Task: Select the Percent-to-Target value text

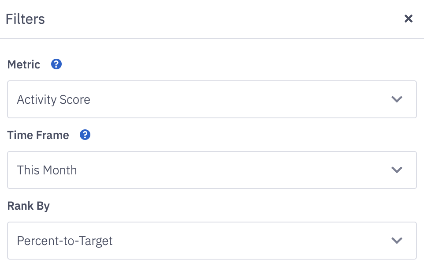Action: coord(65,241)
